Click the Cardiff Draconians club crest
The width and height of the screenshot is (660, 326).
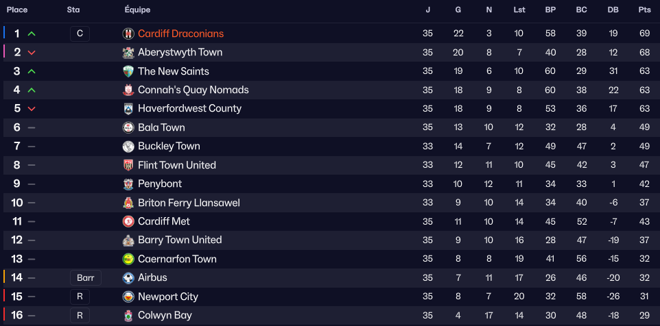click(x=128, y=34)
